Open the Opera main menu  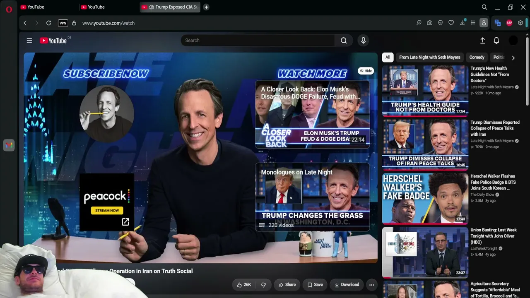pyautogui.click(x=9, y=9)
